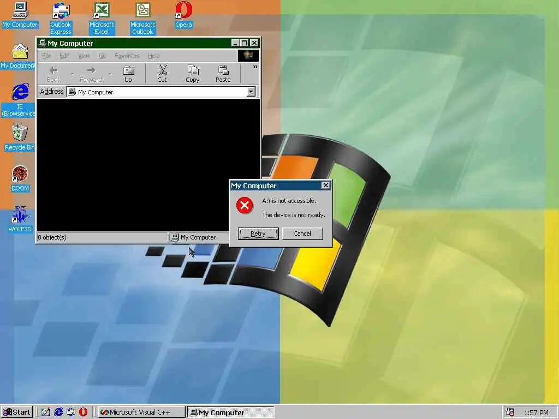
Task: Click the red error X icon
Action: 245,205
